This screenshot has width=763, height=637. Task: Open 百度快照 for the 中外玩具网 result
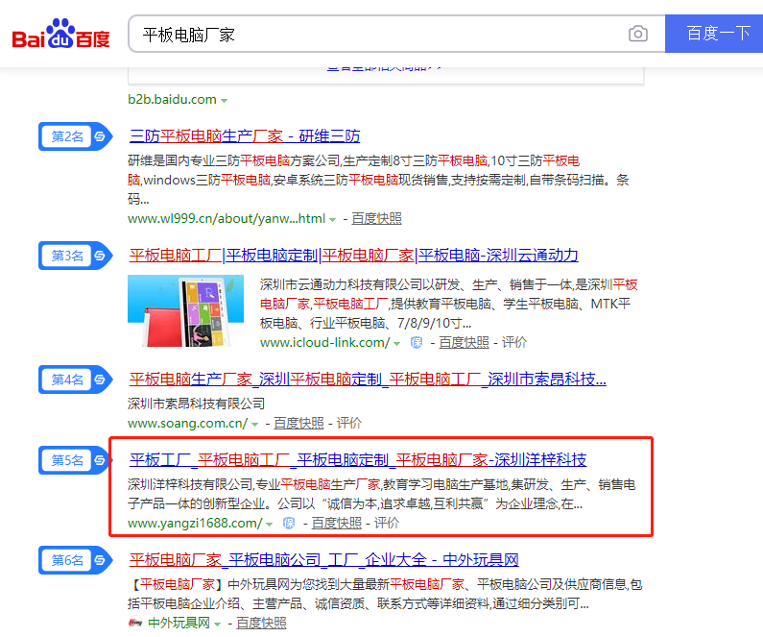tap(261, 623)
